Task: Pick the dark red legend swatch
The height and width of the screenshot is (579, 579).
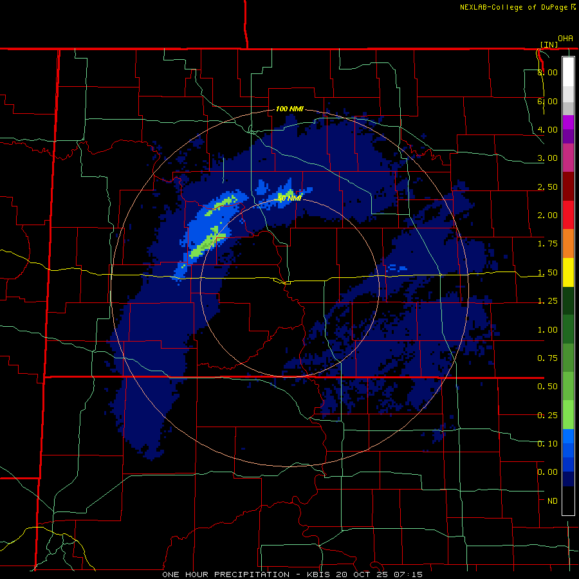Action: coord(568,187)
